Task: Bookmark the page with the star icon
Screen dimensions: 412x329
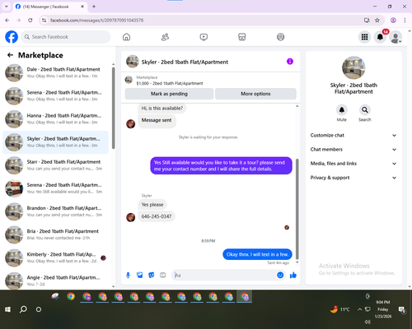Action: click(x=377, y=21)
